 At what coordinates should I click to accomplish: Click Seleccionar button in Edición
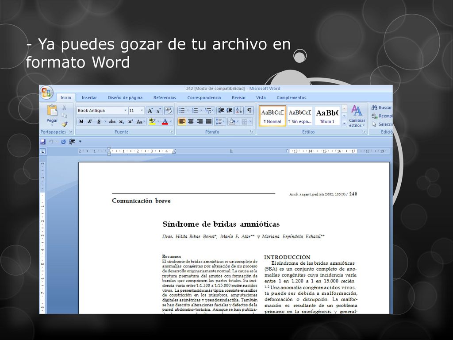point(382,124)
